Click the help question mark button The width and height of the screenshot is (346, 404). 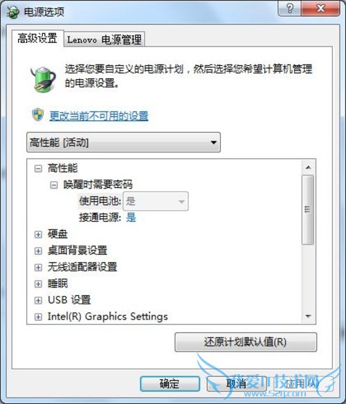(289, 8)
